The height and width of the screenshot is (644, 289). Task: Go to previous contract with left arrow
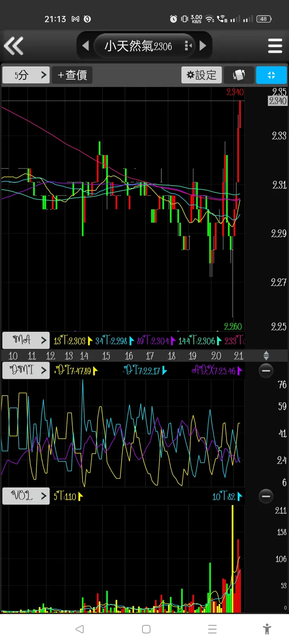(86, 46)
